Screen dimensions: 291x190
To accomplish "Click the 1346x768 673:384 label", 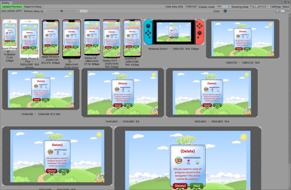I will (x=41, y=114).
